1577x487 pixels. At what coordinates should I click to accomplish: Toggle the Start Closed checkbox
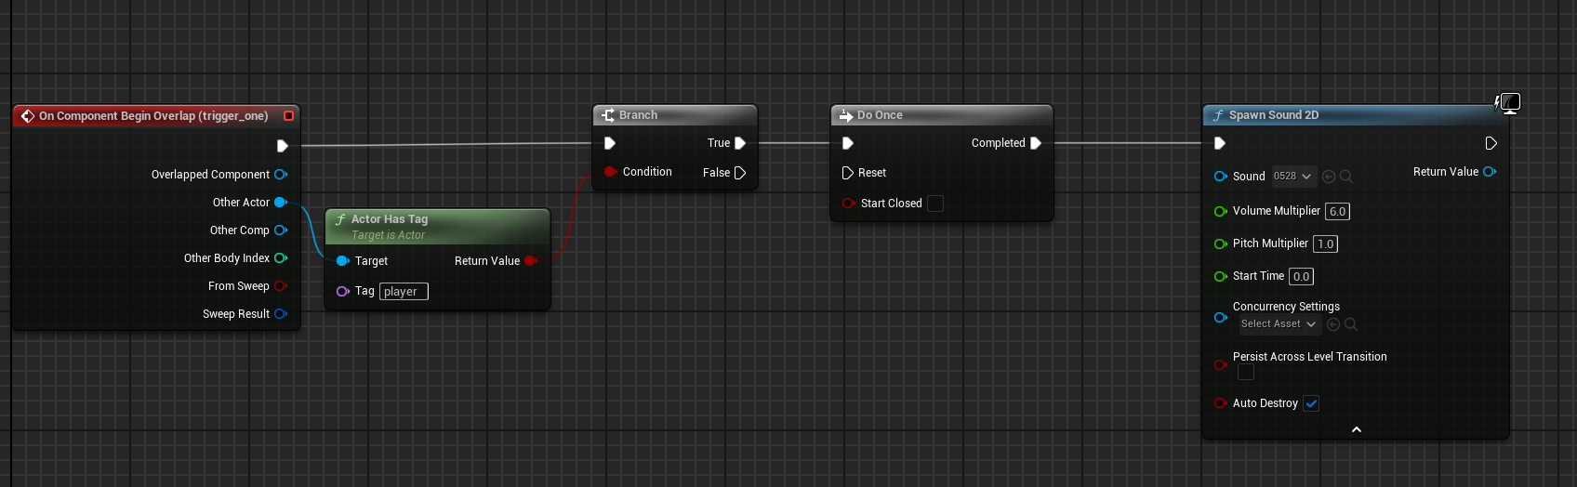pos(935,204)
